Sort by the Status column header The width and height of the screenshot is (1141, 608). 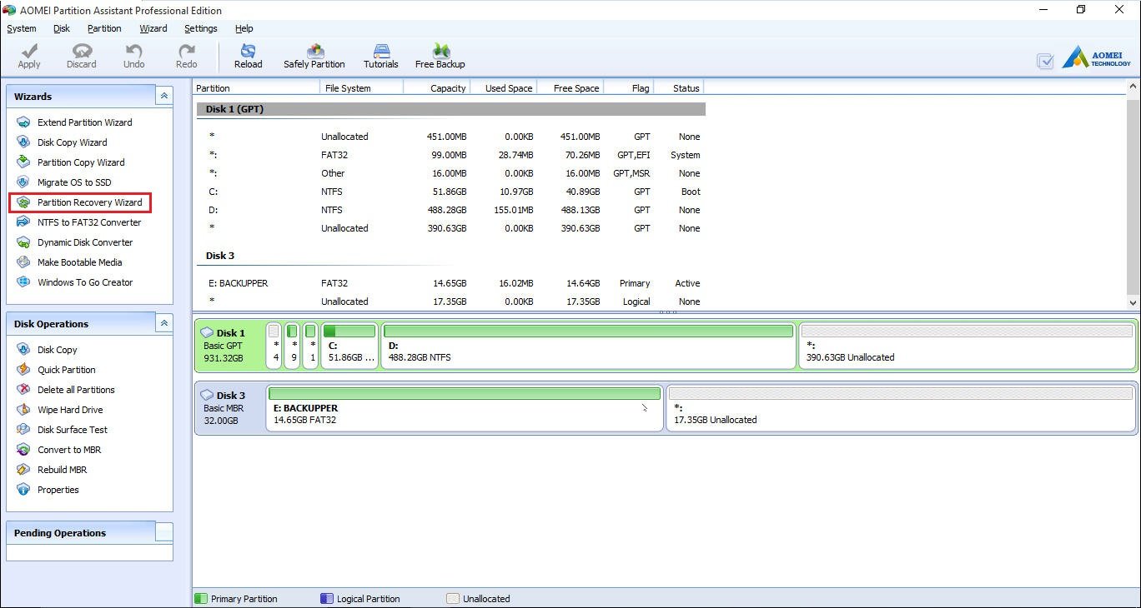pyautogui.click(x=678, y=87)
